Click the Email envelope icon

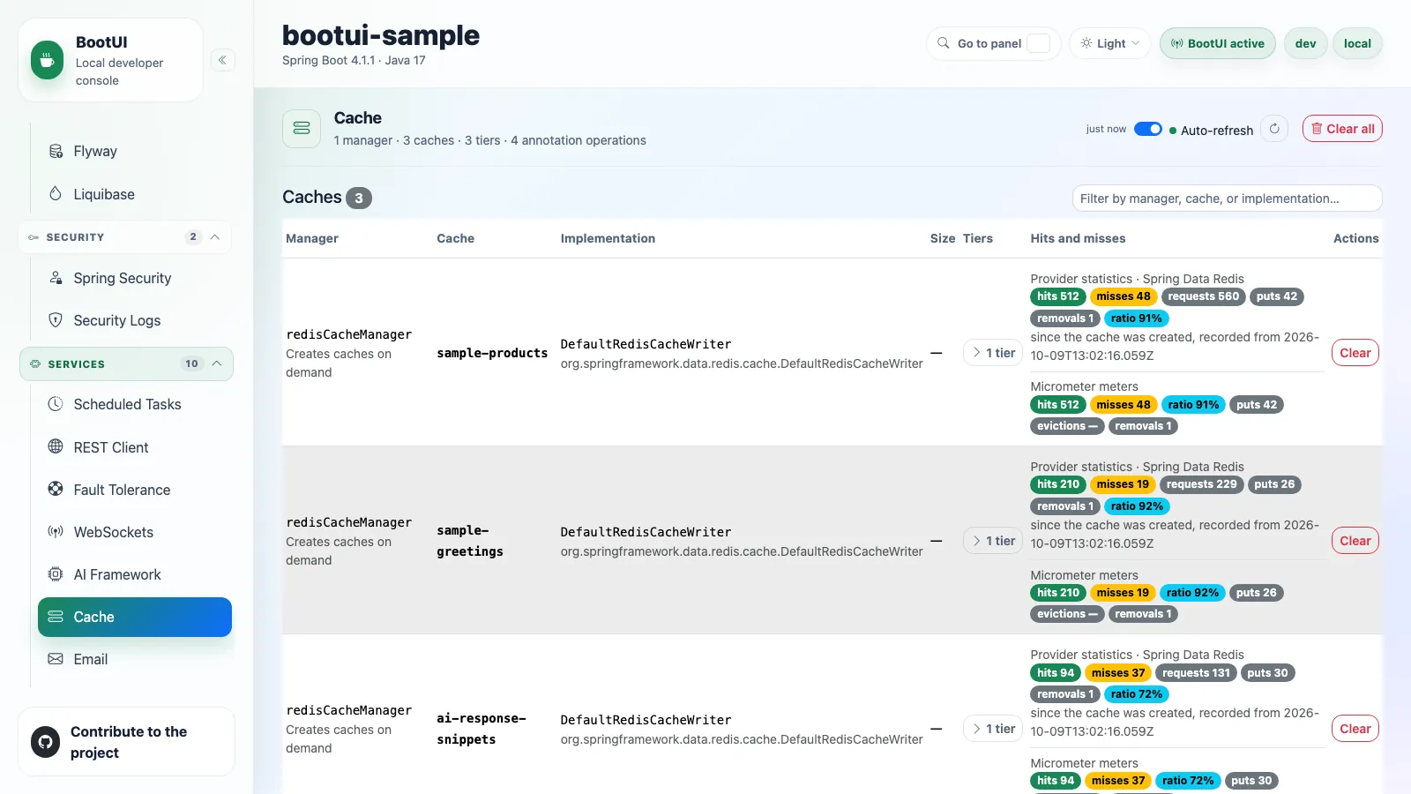(x=56, y=659)
